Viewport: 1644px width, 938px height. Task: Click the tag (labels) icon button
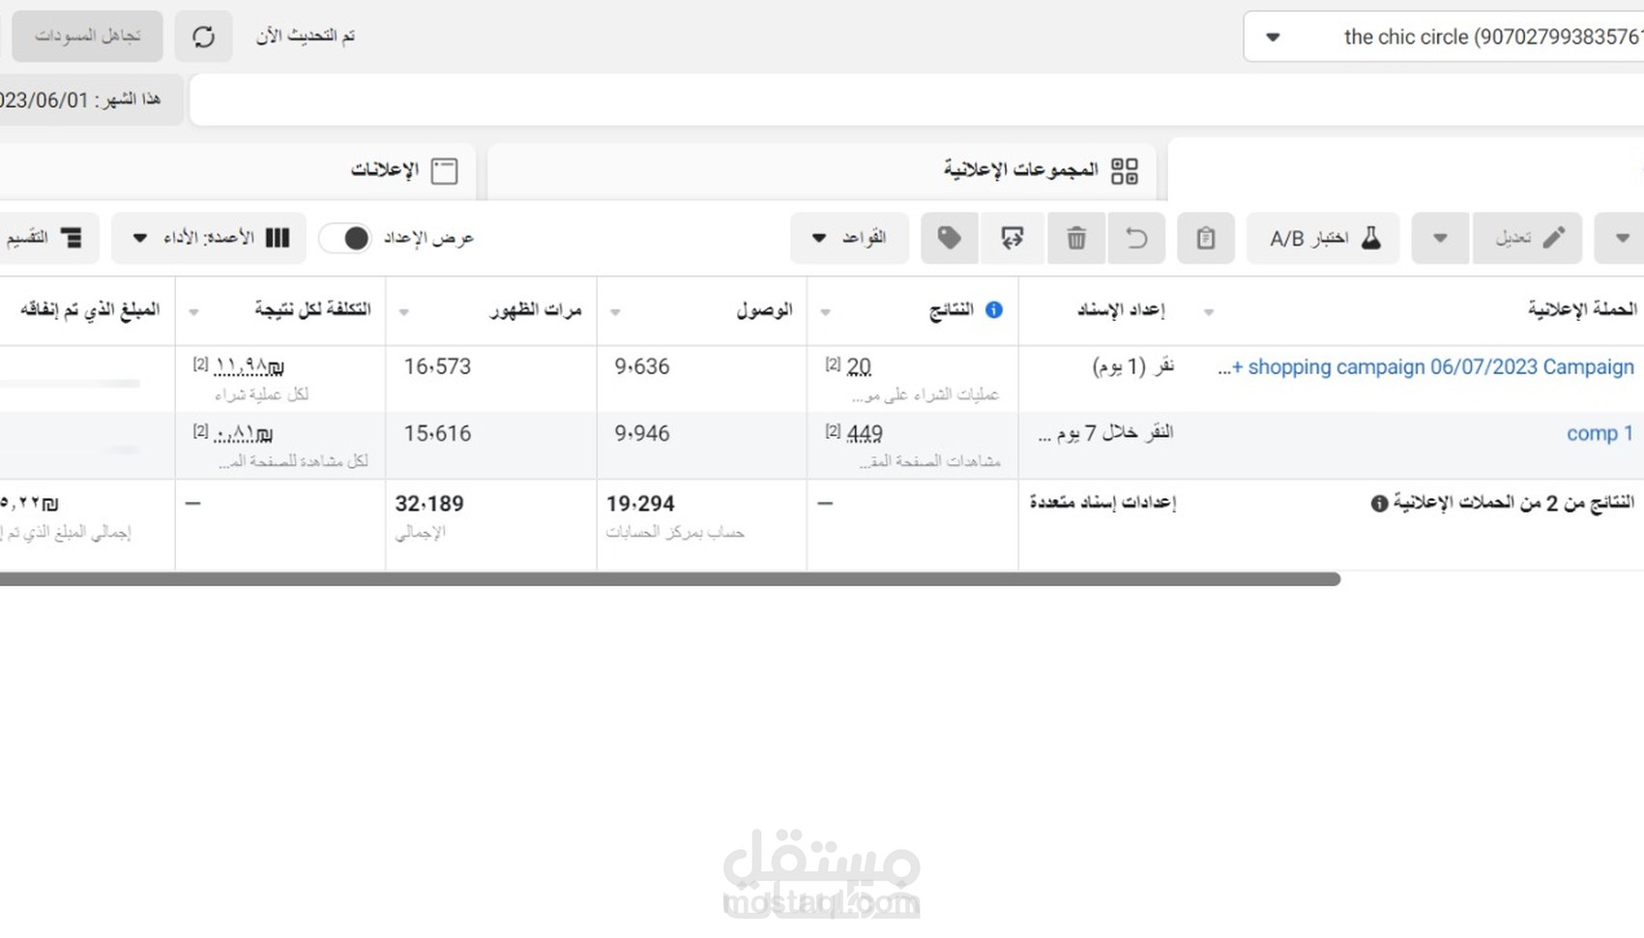pos(949,238)
